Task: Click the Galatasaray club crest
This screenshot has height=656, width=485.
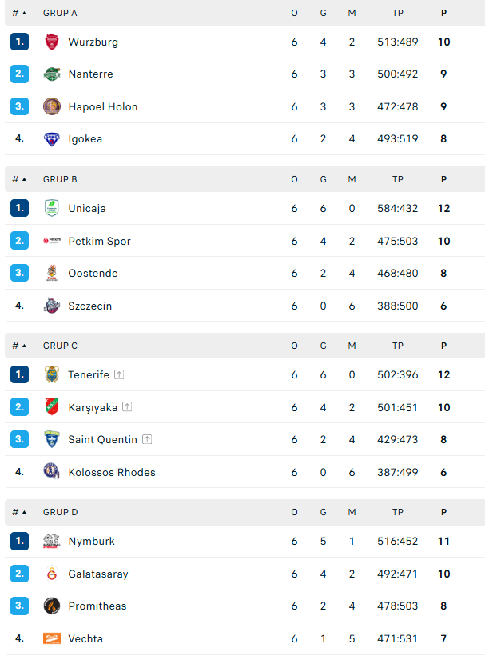Action: [52, 574]
